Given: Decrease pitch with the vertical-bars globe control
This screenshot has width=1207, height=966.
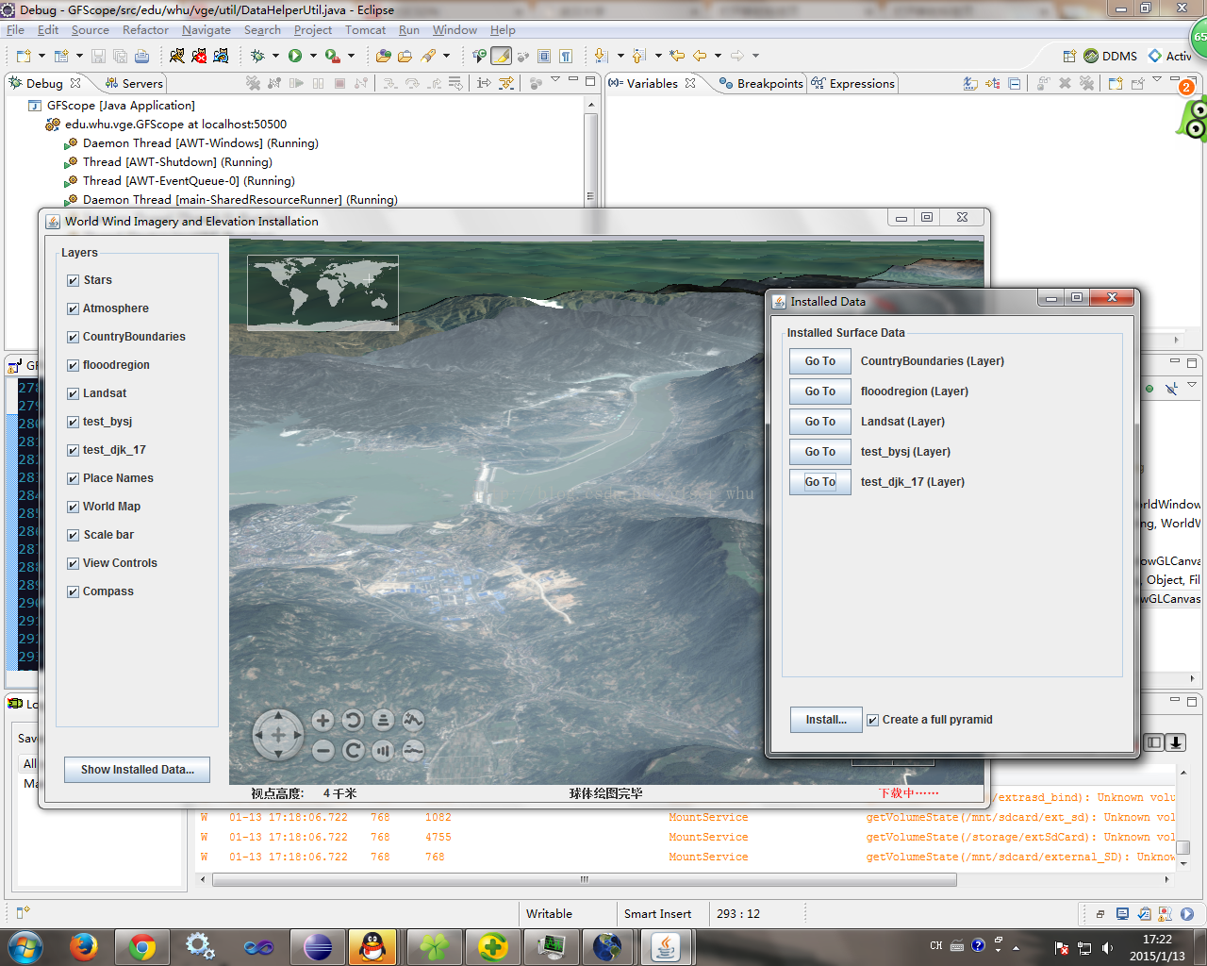Looking at the screenshot, I should pos(383,751).
